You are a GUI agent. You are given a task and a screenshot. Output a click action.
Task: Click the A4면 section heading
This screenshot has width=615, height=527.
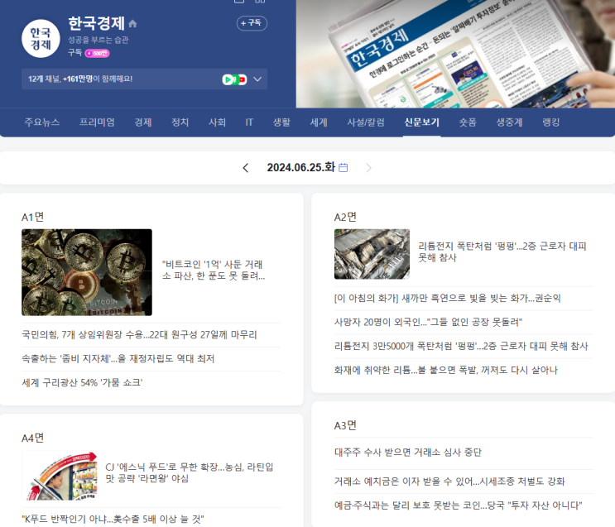pos(33,438)
